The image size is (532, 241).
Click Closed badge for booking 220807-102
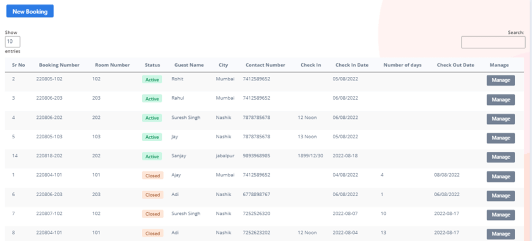[153, 214]
